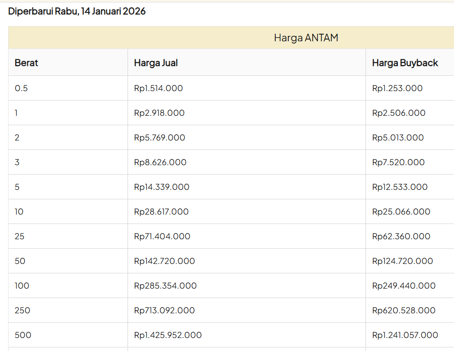The image size is (454, 351).
Task: Select the Rp620.528.000 buyback price
Action: point(404,311)
